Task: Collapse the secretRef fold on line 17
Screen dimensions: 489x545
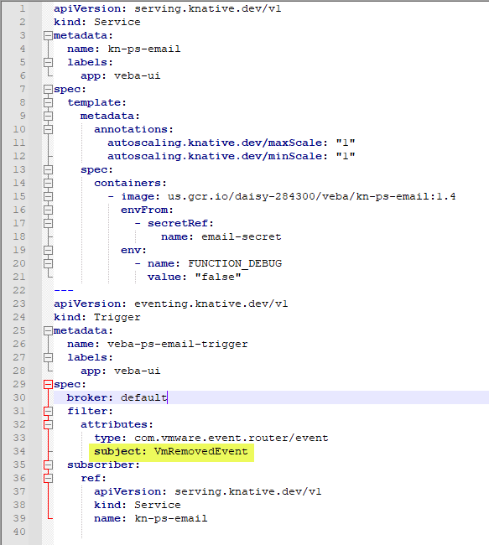Action: click(x=49, y=223)
